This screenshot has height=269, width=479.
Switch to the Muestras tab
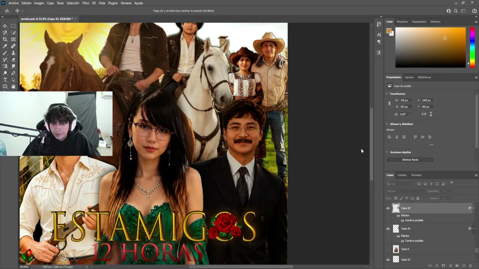[x=402, y=22]
